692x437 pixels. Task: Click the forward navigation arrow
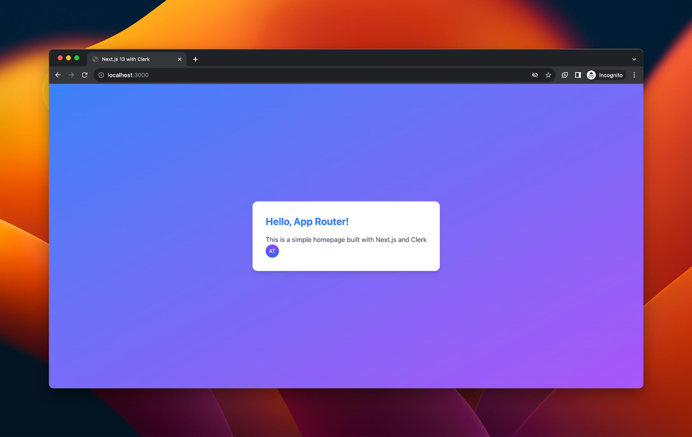[x=71, y=75]
